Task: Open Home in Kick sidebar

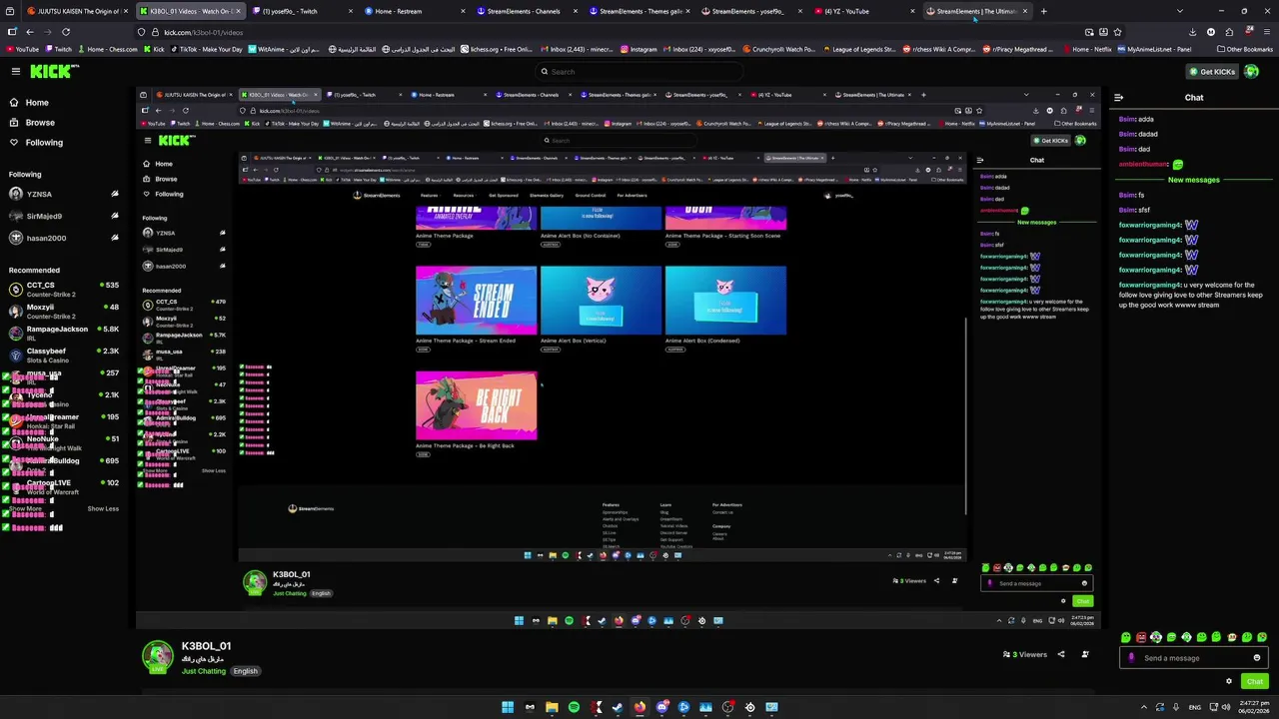Action: click(37, 103)
